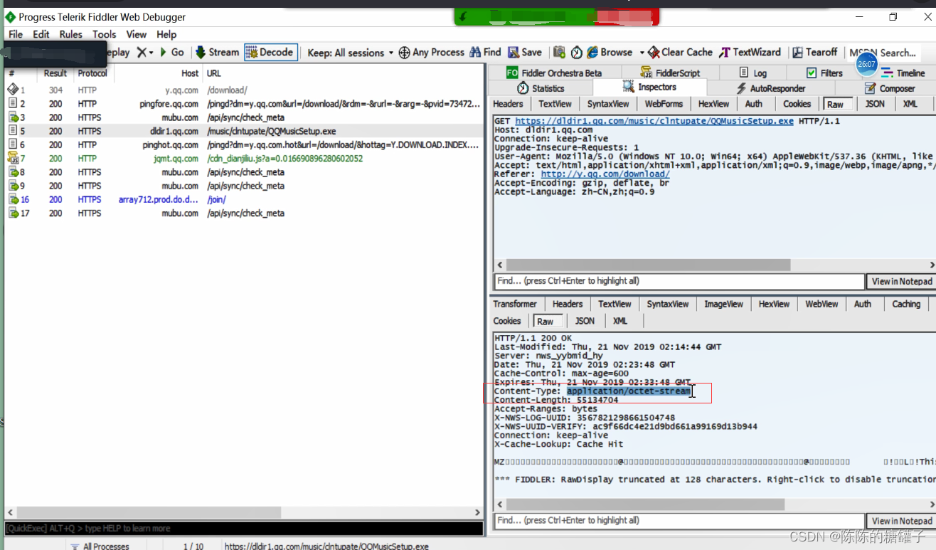The width and height of the screenshot is (936, 550).
Task: Select request Headers inspector tab
Action: click(508, 104)
